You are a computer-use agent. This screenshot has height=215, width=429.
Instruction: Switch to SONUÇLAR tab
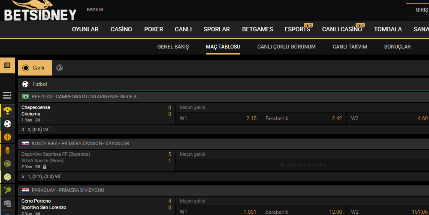(397, 47)
